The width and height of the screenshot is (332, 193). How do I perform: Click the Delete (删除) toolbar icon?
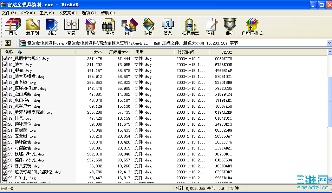tap(91, 27)
